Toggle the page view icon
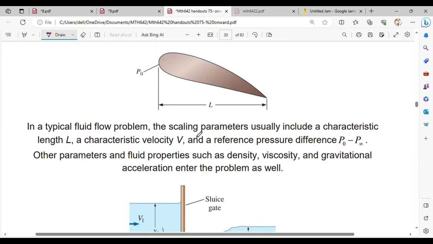The image size is (433, 244). click(269, 35)
